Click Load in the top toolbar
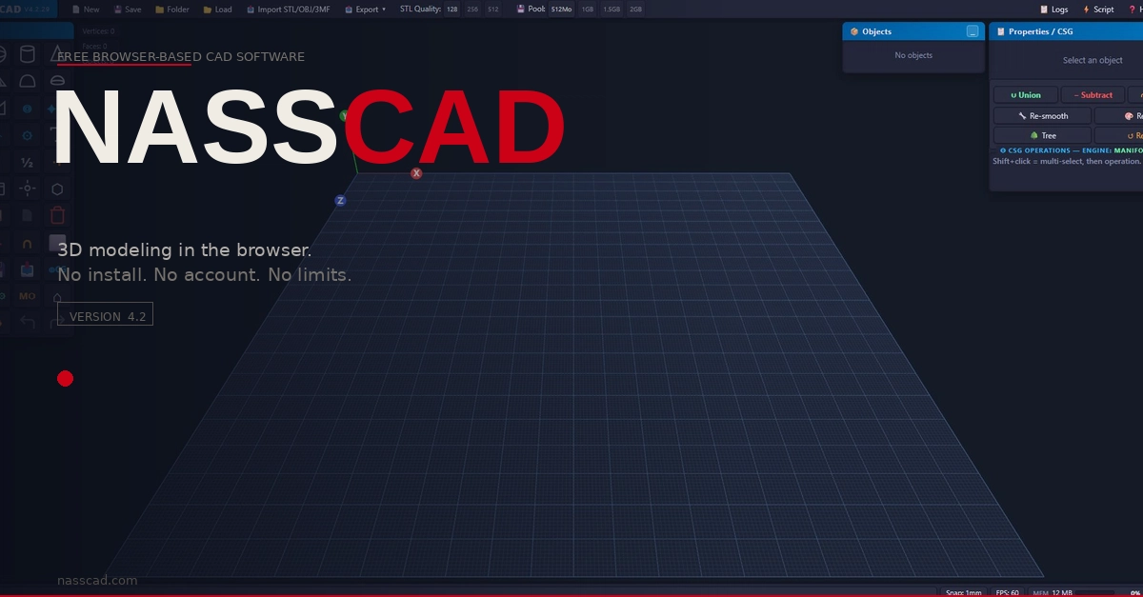The width and height of the screenshot is (1143, 597). (x=217, y=10)
